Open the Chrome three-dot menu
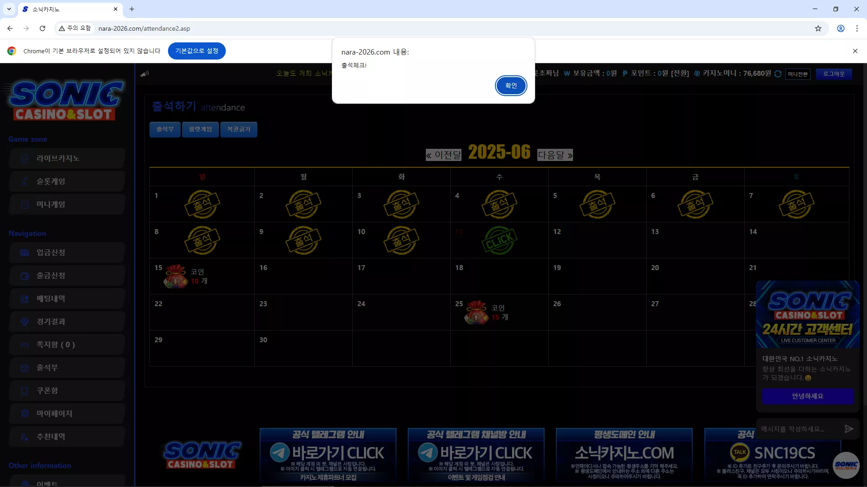This screenshot has width=867, height=487. (x=857, y=28)
